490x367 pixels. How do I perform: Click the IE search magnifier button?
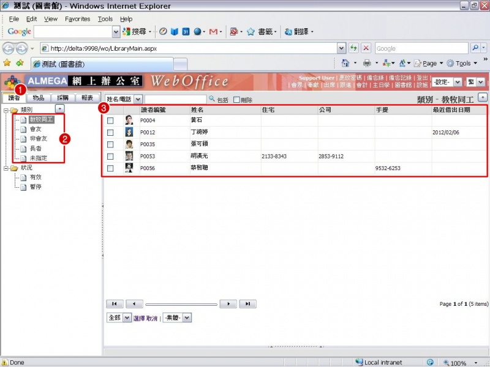(x=475, y=48)
